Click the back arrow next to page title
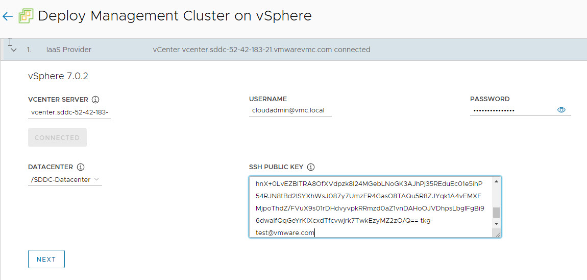Screen dimensions: 587x280 click(7, 16)
